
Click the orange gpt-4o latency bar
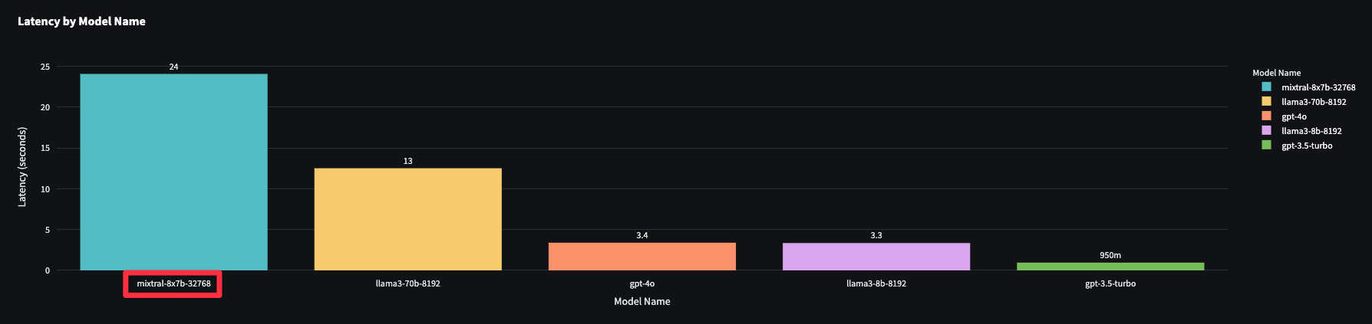tap(641, 257)
